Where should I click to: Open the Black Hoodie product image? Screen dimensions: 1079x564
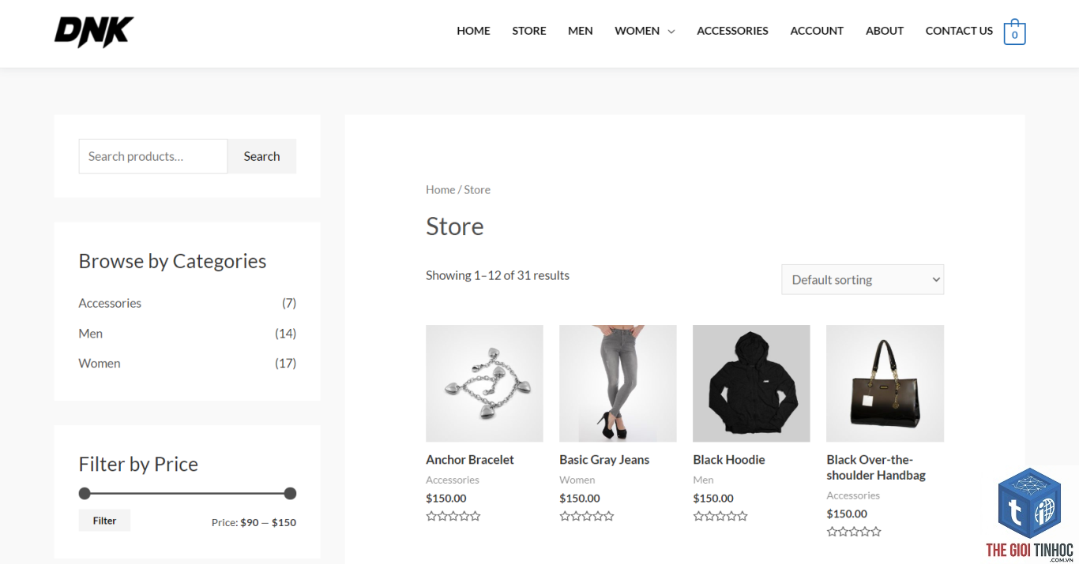[x=751, y=383]
